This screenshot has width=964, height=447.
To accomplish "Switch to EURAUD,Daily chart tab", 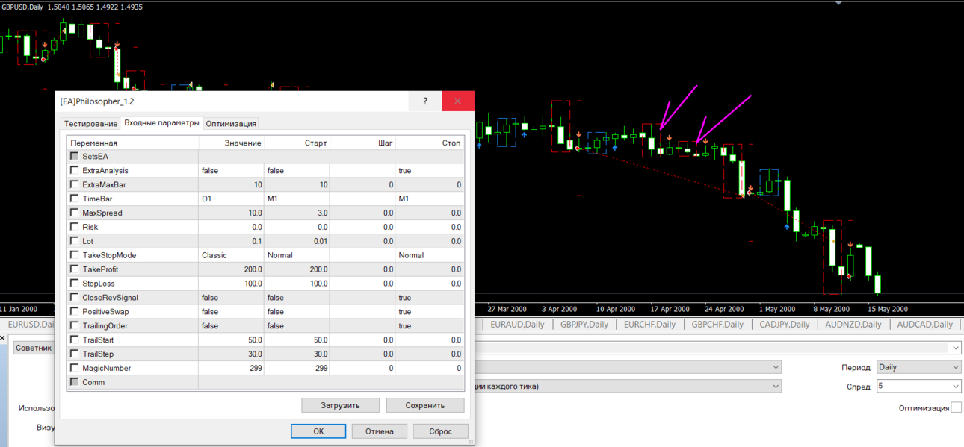I will tap(518, 325).
